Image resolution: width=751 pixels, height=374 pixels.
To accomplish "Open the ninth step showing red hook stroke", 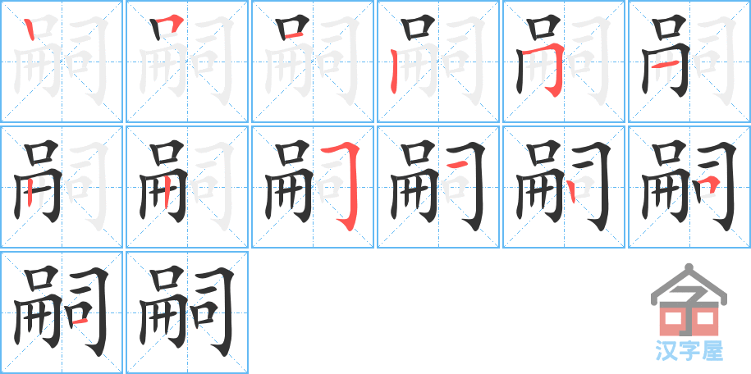I will [x=313, y=187].
